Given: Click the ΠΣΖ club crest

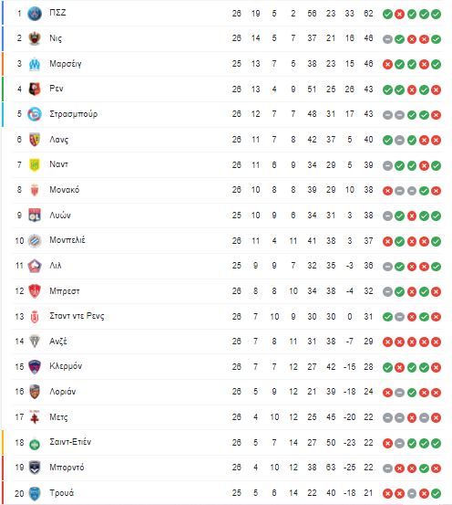Looking at the screenshot, I should [35, 14].
